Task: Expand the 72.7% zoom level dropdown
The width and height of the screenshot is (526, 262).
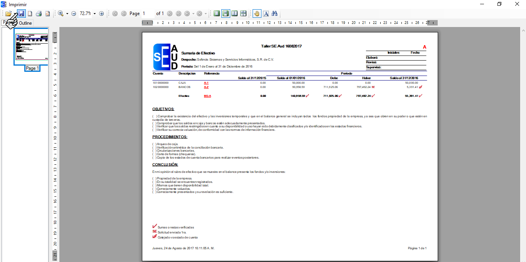Action: (x=94, y=14)
